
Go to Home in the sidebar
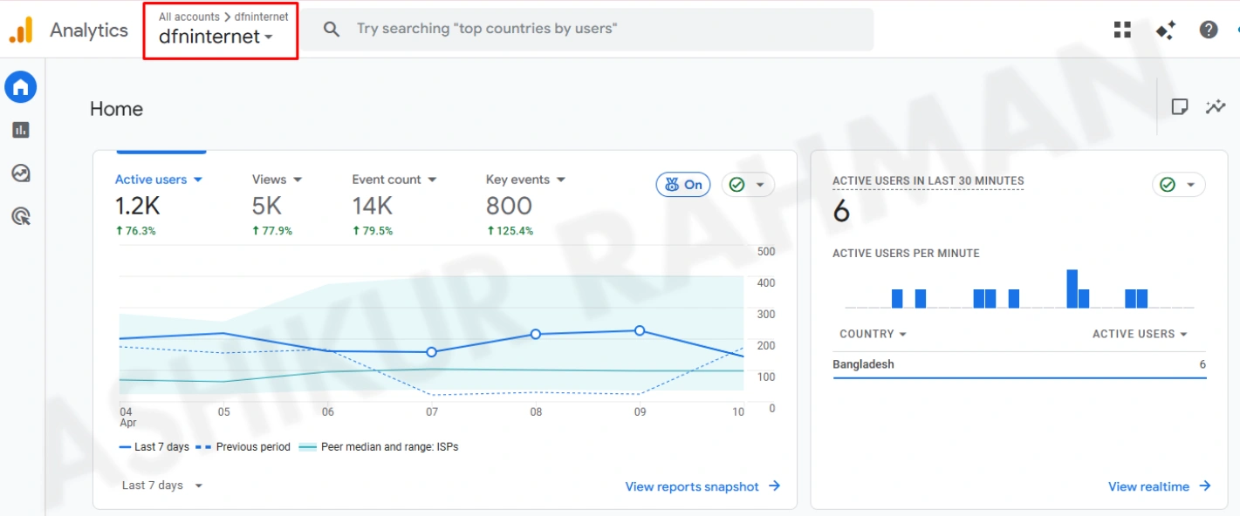[x=21, y=87]
